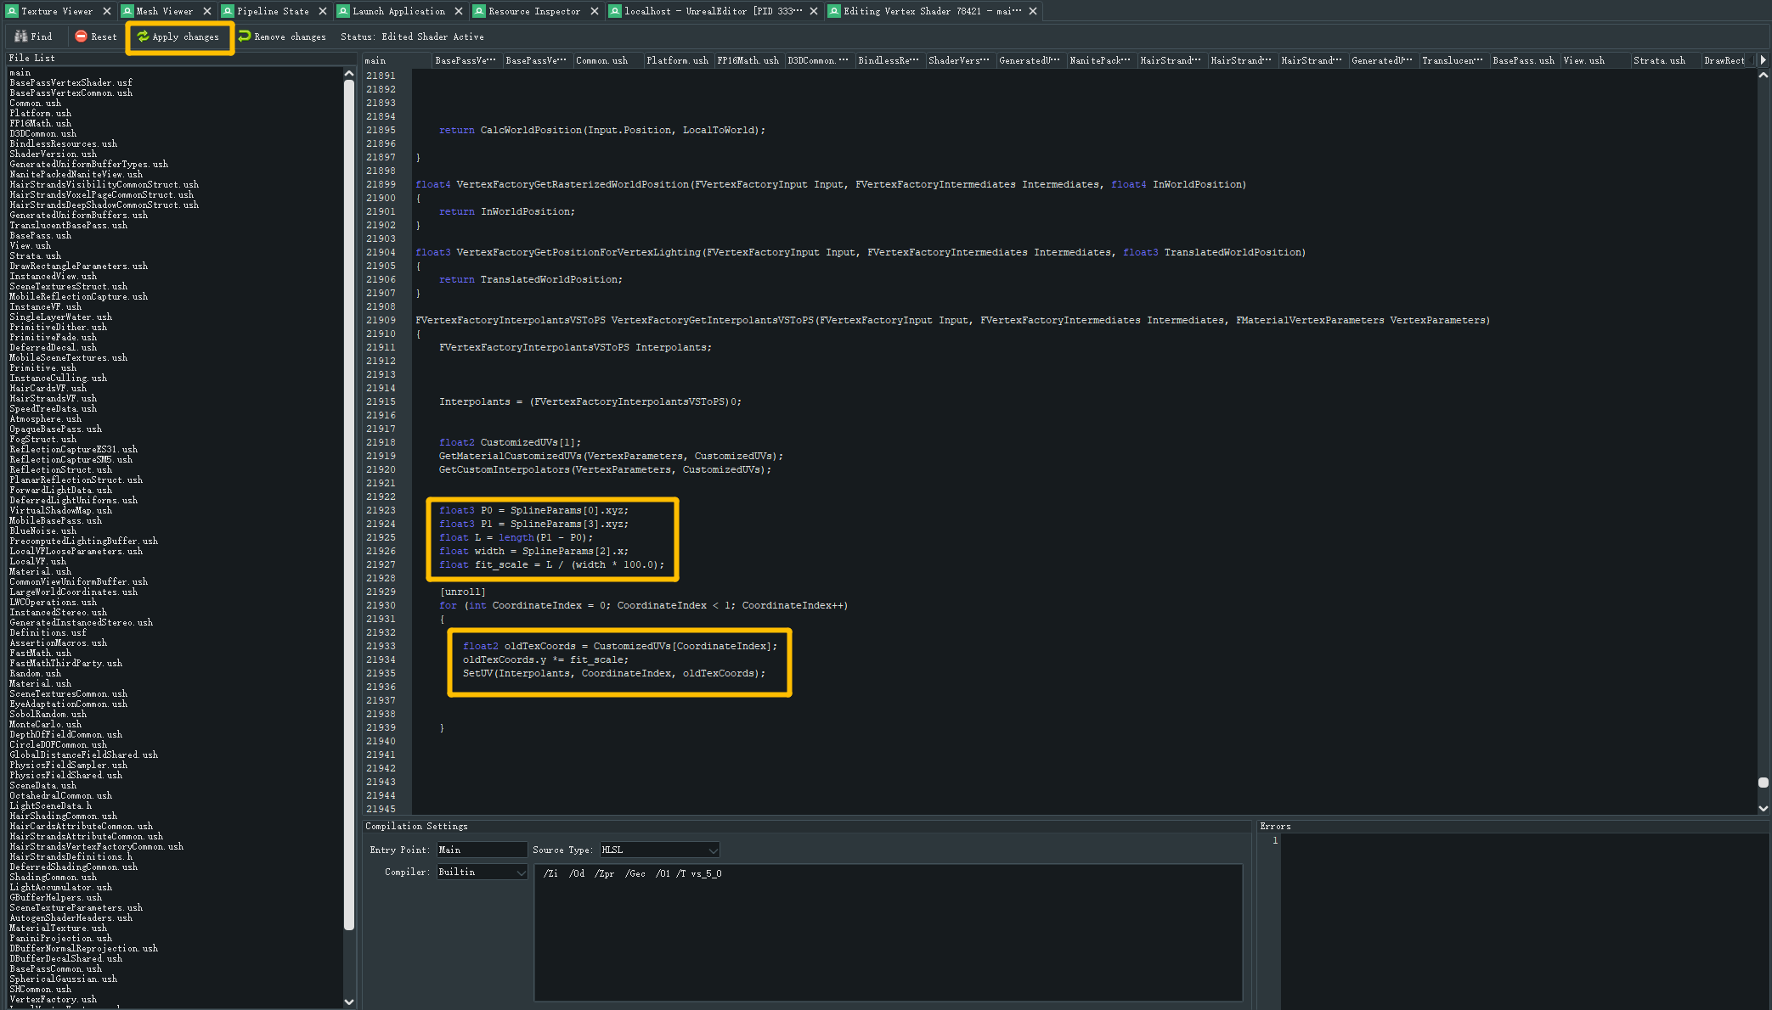
Task: Click the Entry Point input field
Action: point(482,850)
